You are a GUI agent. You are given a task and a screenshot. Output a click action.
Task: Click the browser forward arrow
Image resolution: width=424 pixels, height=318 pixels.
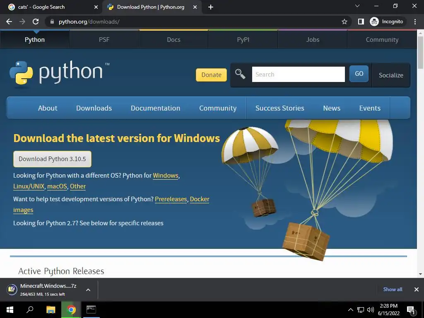pos(22,22)
